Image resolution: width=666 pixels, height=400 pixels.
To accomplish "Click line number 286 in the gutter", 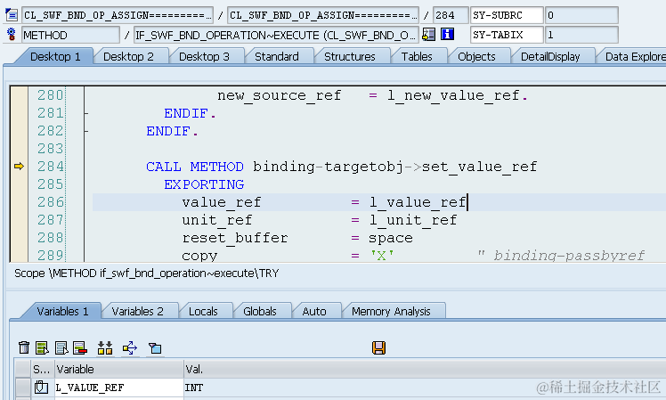I will click(x=50, y=202).
